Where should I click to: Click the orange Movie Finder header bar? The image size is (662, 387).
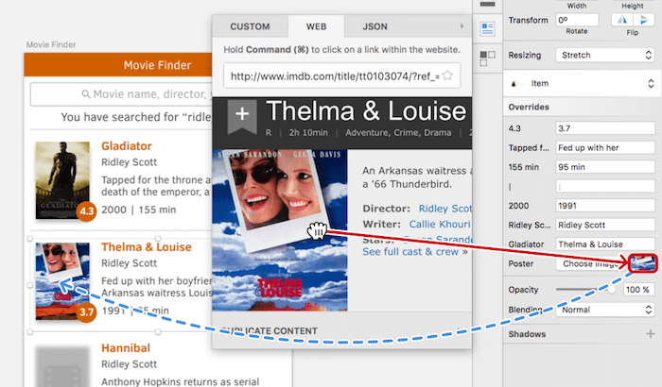click(x=118, y=65)
